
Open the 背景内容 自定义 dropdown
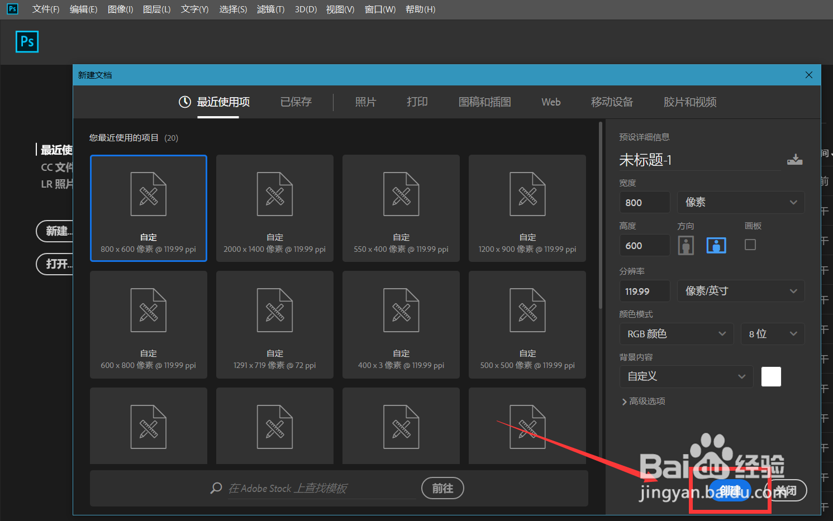click(x=687, y=376)
